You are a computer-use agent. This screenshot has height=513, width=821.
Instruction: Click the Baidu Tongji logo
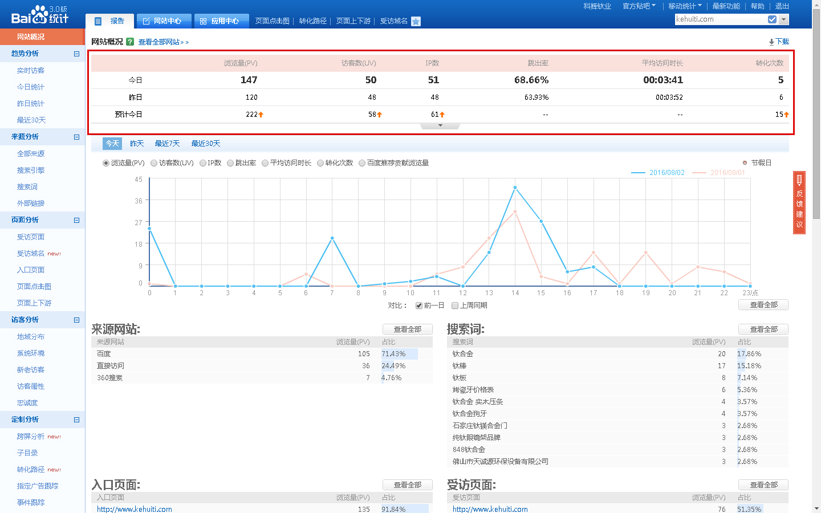tap(40, 14)
